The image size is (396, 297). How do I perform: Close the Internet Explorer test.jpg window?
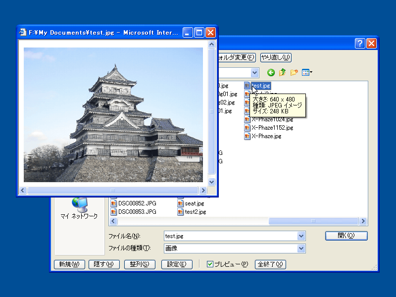pyautogui.click(x=211, y=33)
